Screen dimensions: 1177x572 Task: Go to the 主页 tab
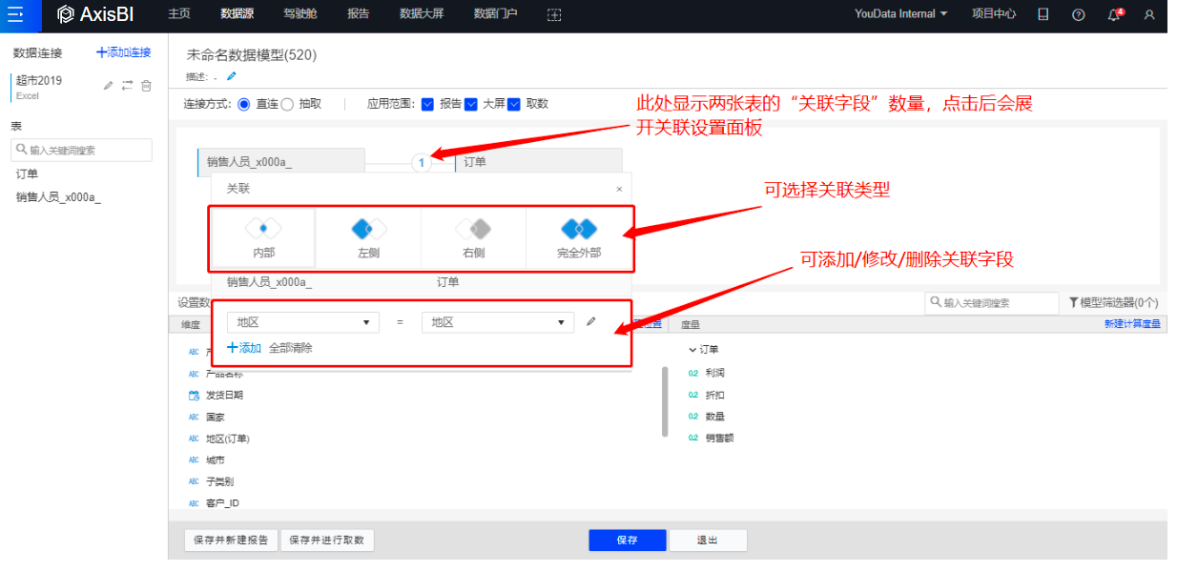coord(178,14)
